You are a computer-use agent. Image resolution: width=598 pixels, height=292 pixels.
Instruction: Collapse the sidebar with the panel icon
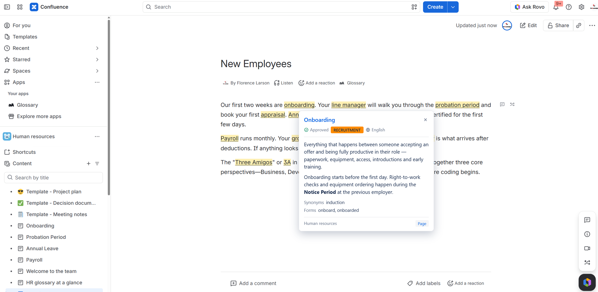tap(7, 7)
